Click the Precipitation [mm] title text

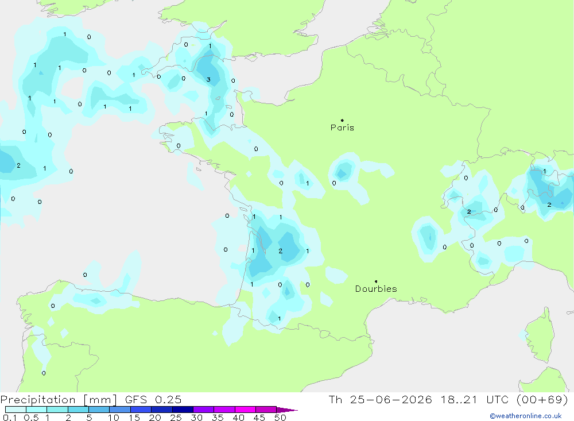pos(59,400)
